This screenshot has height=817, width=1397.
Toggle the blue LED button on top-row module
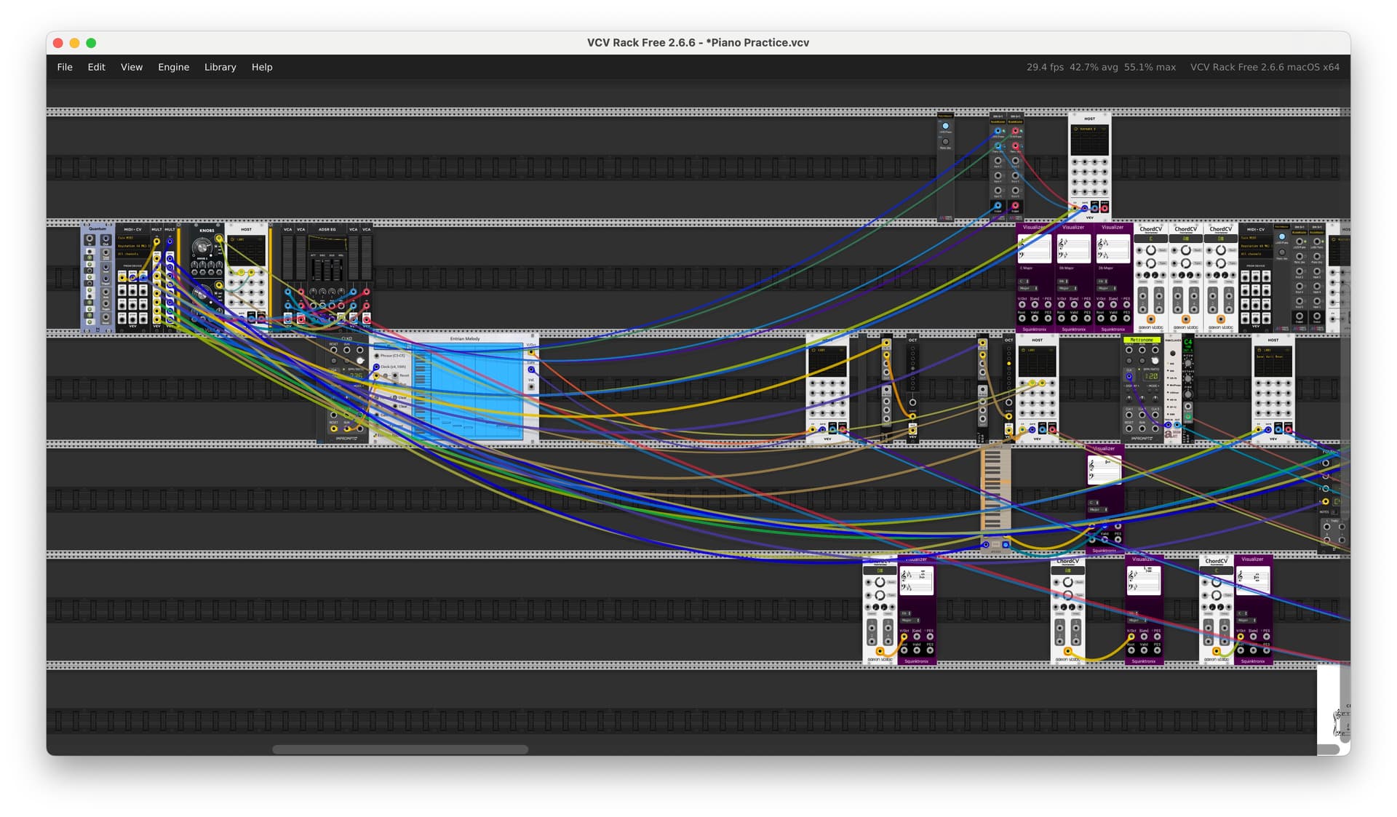coord(945,126)
